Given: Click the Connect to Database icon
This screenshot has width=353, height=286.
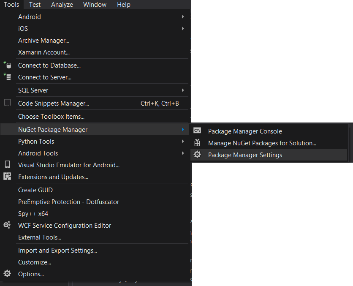Looking at the screenshot, I should point(7,65).
